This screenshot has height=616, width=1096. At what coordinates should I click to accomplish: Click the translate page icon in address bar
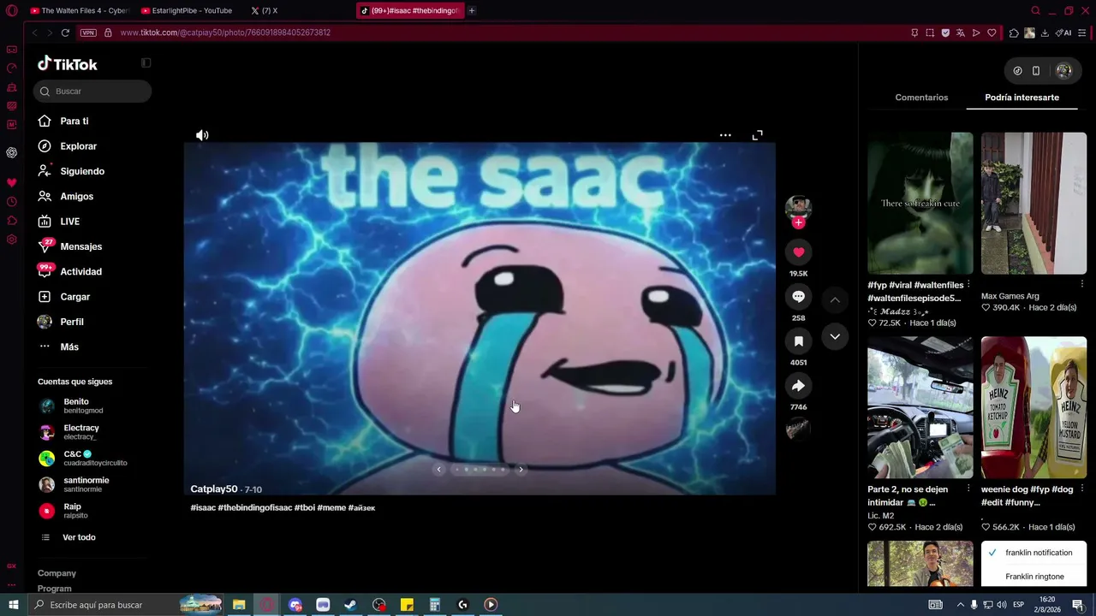961,33
